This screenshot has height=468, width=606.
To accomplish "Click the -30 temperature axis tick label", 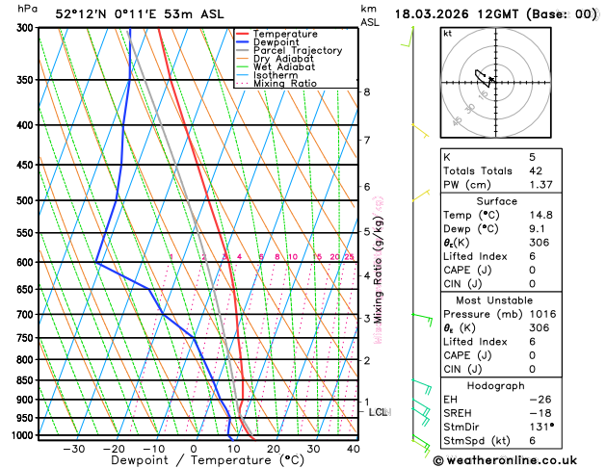I will tap(73, 449).
